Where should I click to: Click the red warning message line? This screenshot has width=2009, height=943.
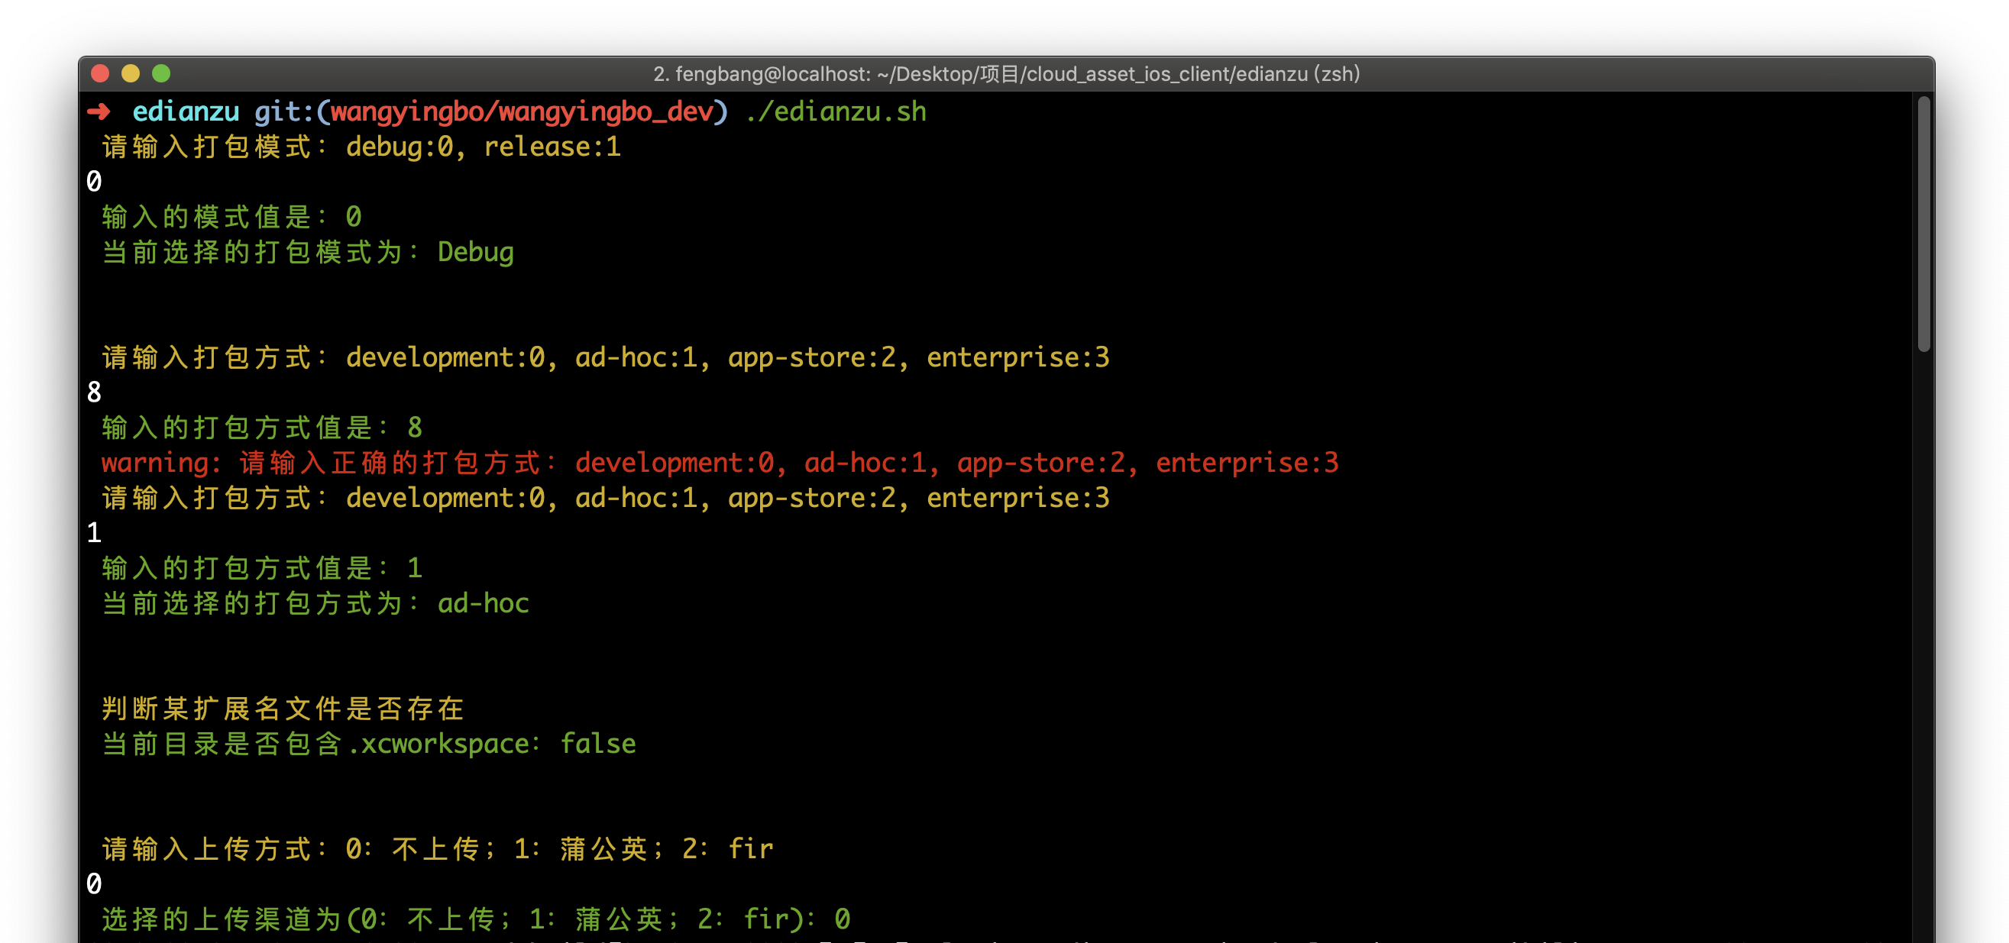coord(719,463)
